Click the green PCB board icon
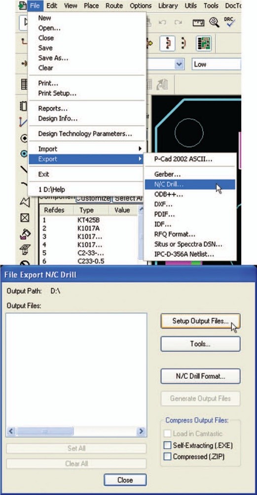The height and width of the screenshot is (495, 257). (204, 43)
